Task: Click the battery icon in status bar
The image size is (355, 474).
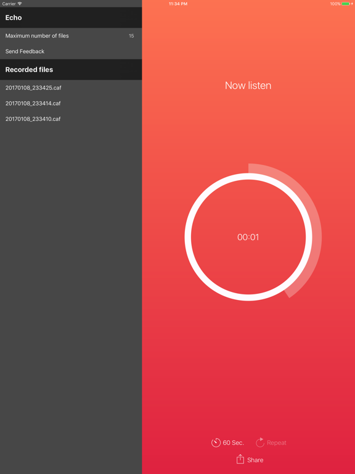Action: 346,4
